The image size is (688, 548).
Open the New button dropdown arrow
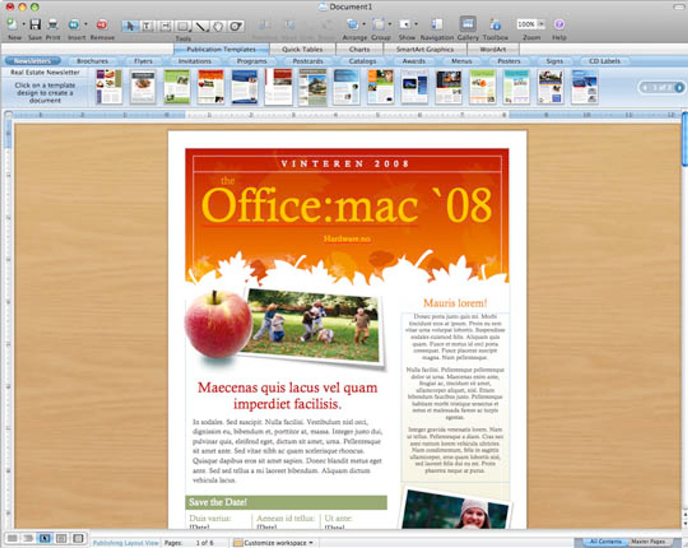(x=24, y=24)
